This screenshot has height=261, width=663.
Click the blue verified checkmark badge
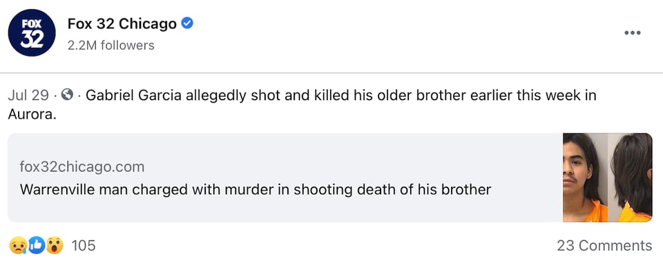tap(187, 23)
